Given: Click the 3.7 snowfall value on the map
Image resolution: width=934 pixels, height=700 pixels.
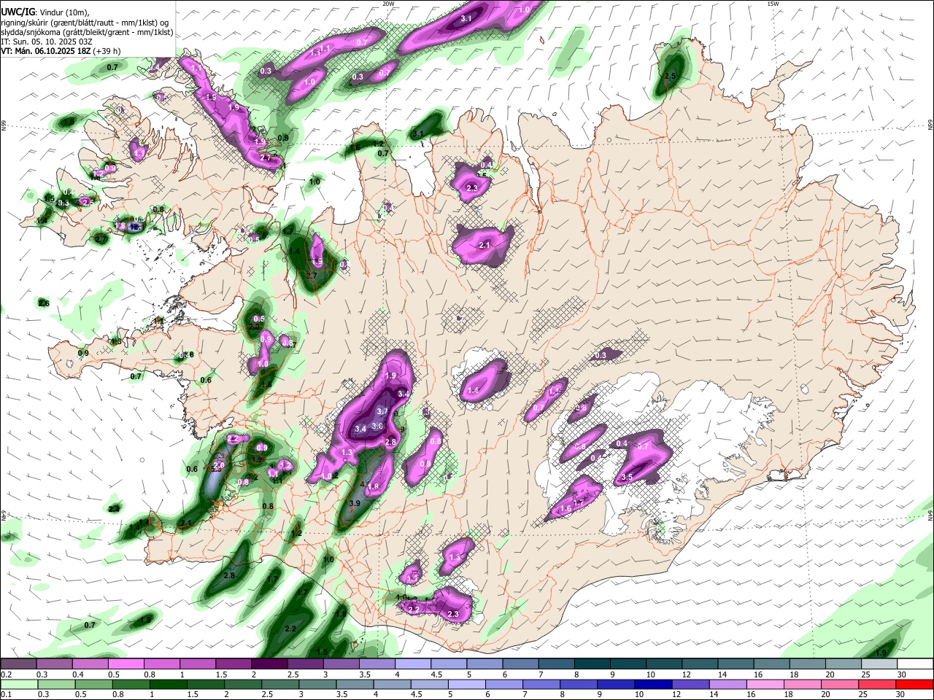Looking at the screenshot, I should (x=382, y=411).
